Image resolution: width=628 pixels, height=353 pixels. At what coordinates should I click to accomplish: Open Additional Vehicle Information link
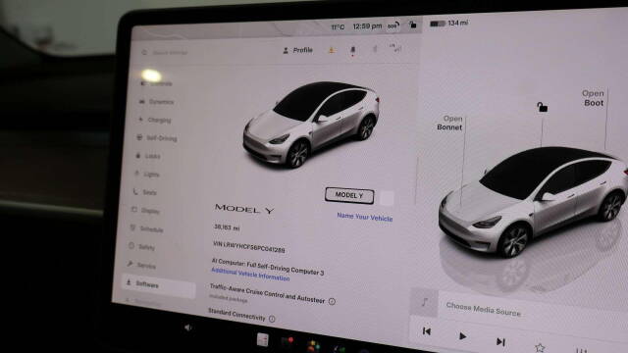tap(250, 275)
